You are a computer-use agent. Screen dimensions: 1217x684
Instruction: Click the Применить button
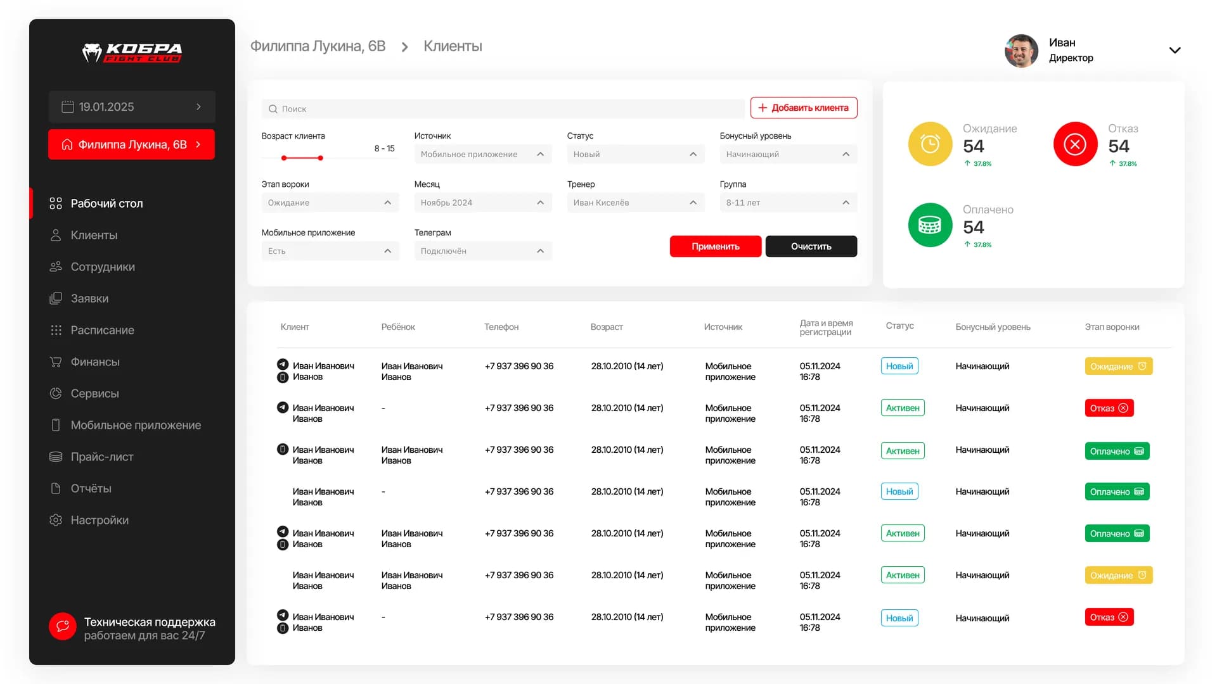click(716, 246)
